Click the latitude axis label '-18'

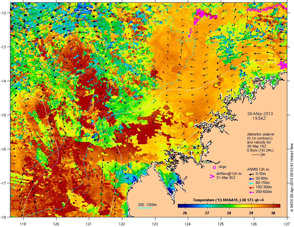click(x=3, y=217)
